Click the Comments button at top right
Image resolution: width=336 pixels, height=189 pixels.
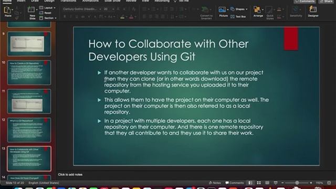tap(304, 1)
